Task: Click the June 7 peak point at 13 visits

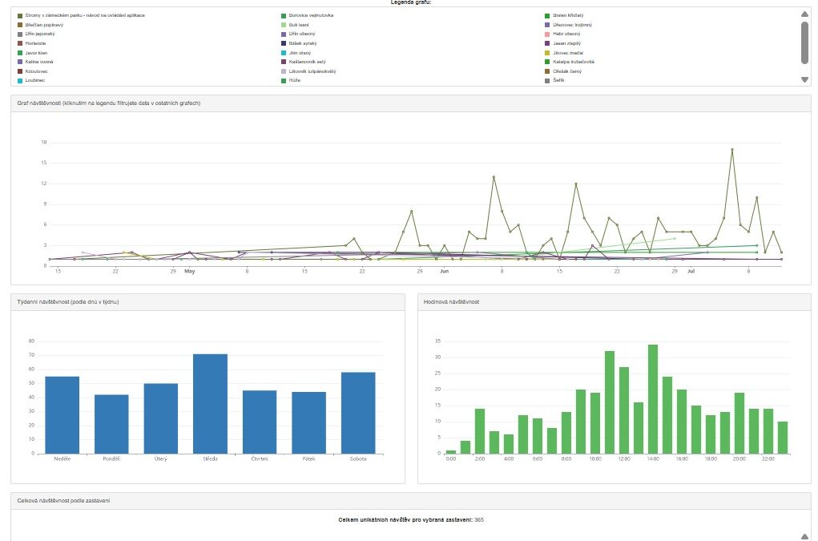Action: [494, 177]
